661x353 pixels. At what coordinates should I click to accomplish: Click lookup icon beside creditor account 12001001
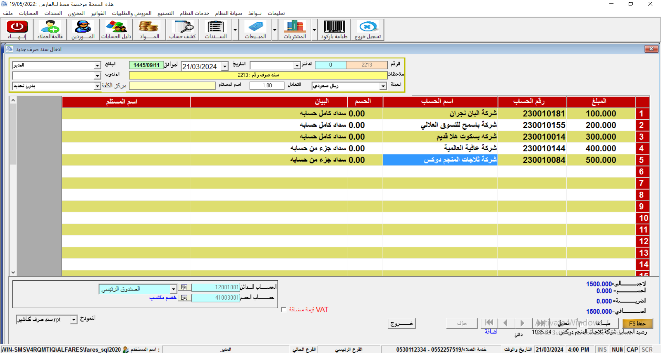[184, 287]
